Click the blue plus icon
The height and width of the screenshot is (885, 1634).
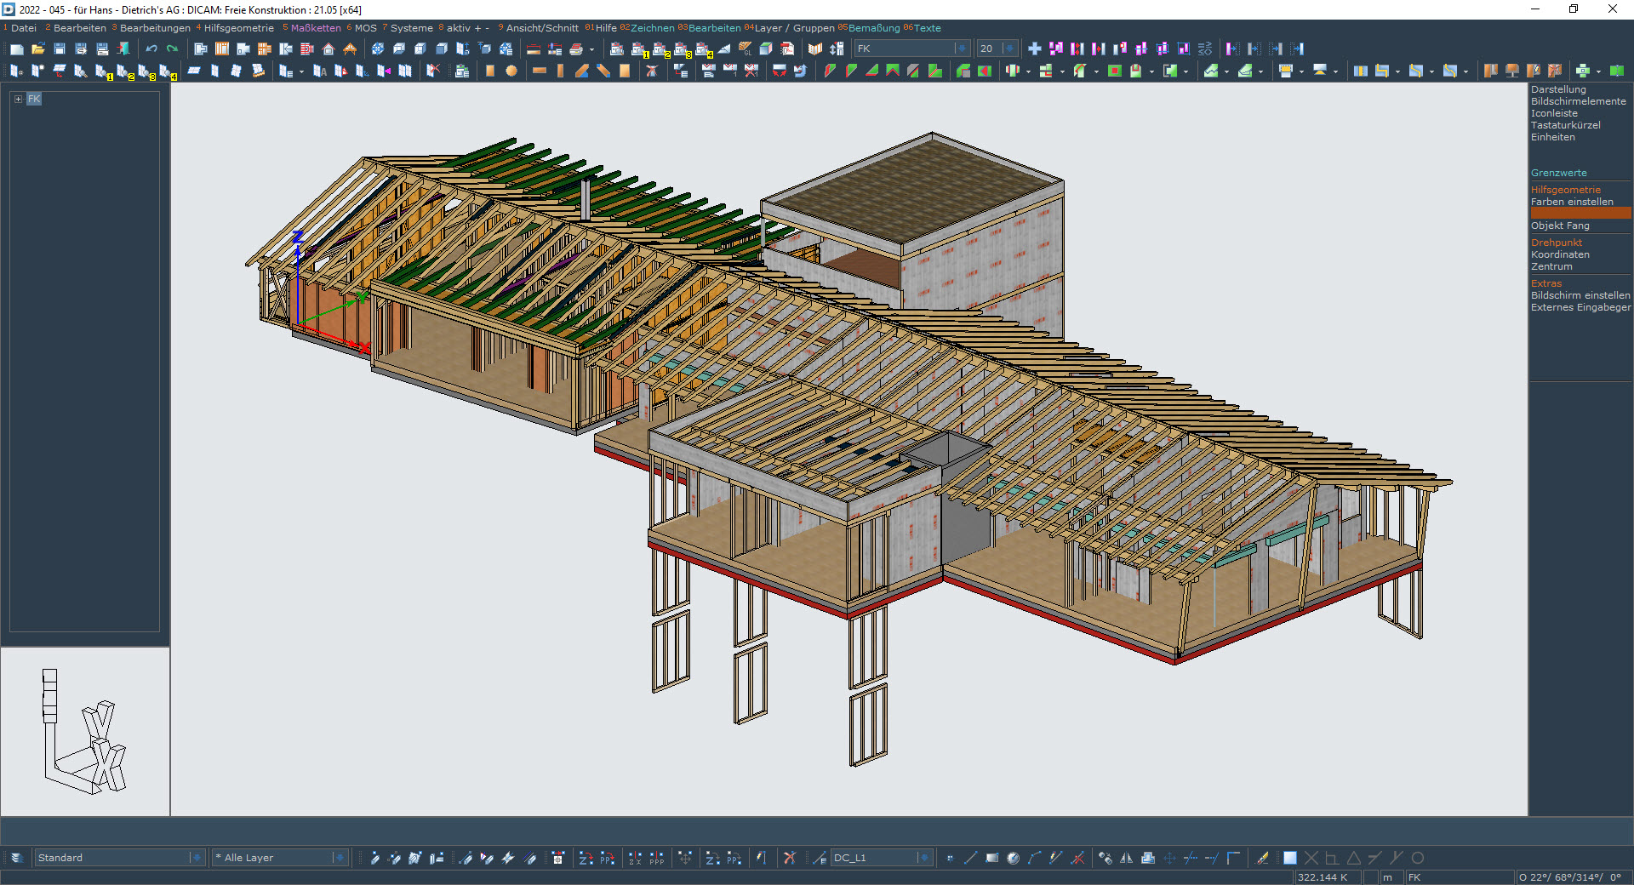(x=1035, y=49)
